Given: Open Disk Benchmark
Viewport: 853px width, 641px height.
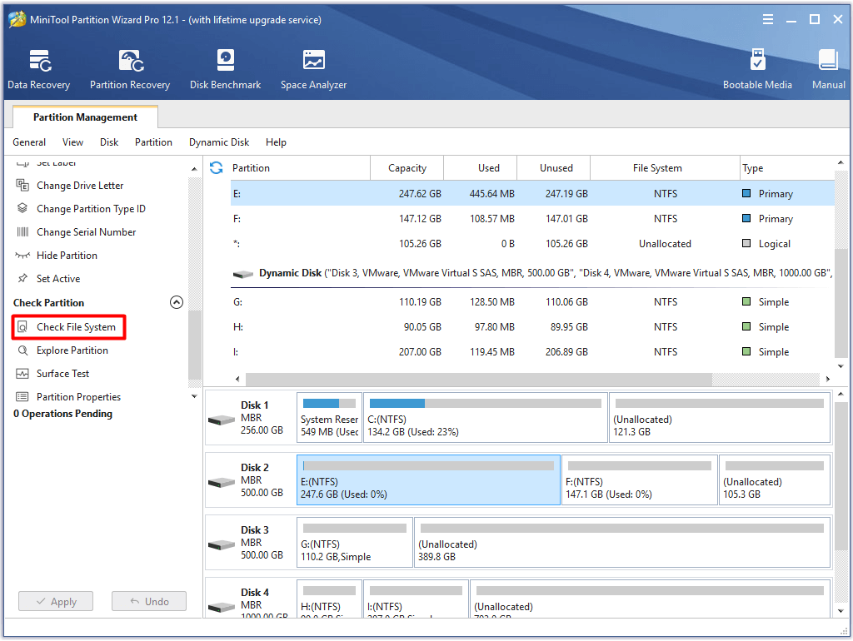Looking at the screenshot, I should pos(225,69).
